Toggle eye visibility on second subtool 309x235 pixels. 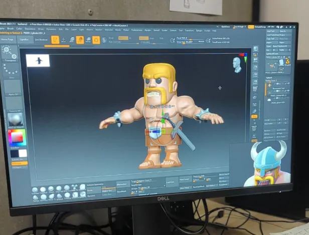pos(288,90)
